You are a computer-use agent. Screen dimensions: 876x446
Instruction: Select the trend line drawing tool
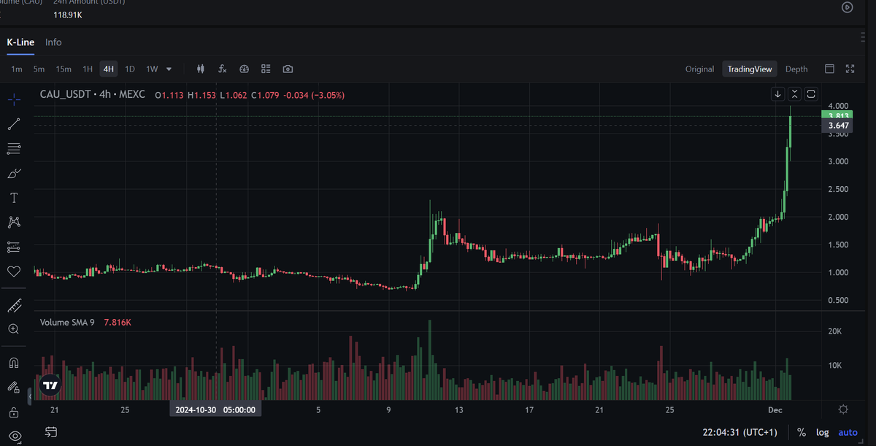[13, 124]
